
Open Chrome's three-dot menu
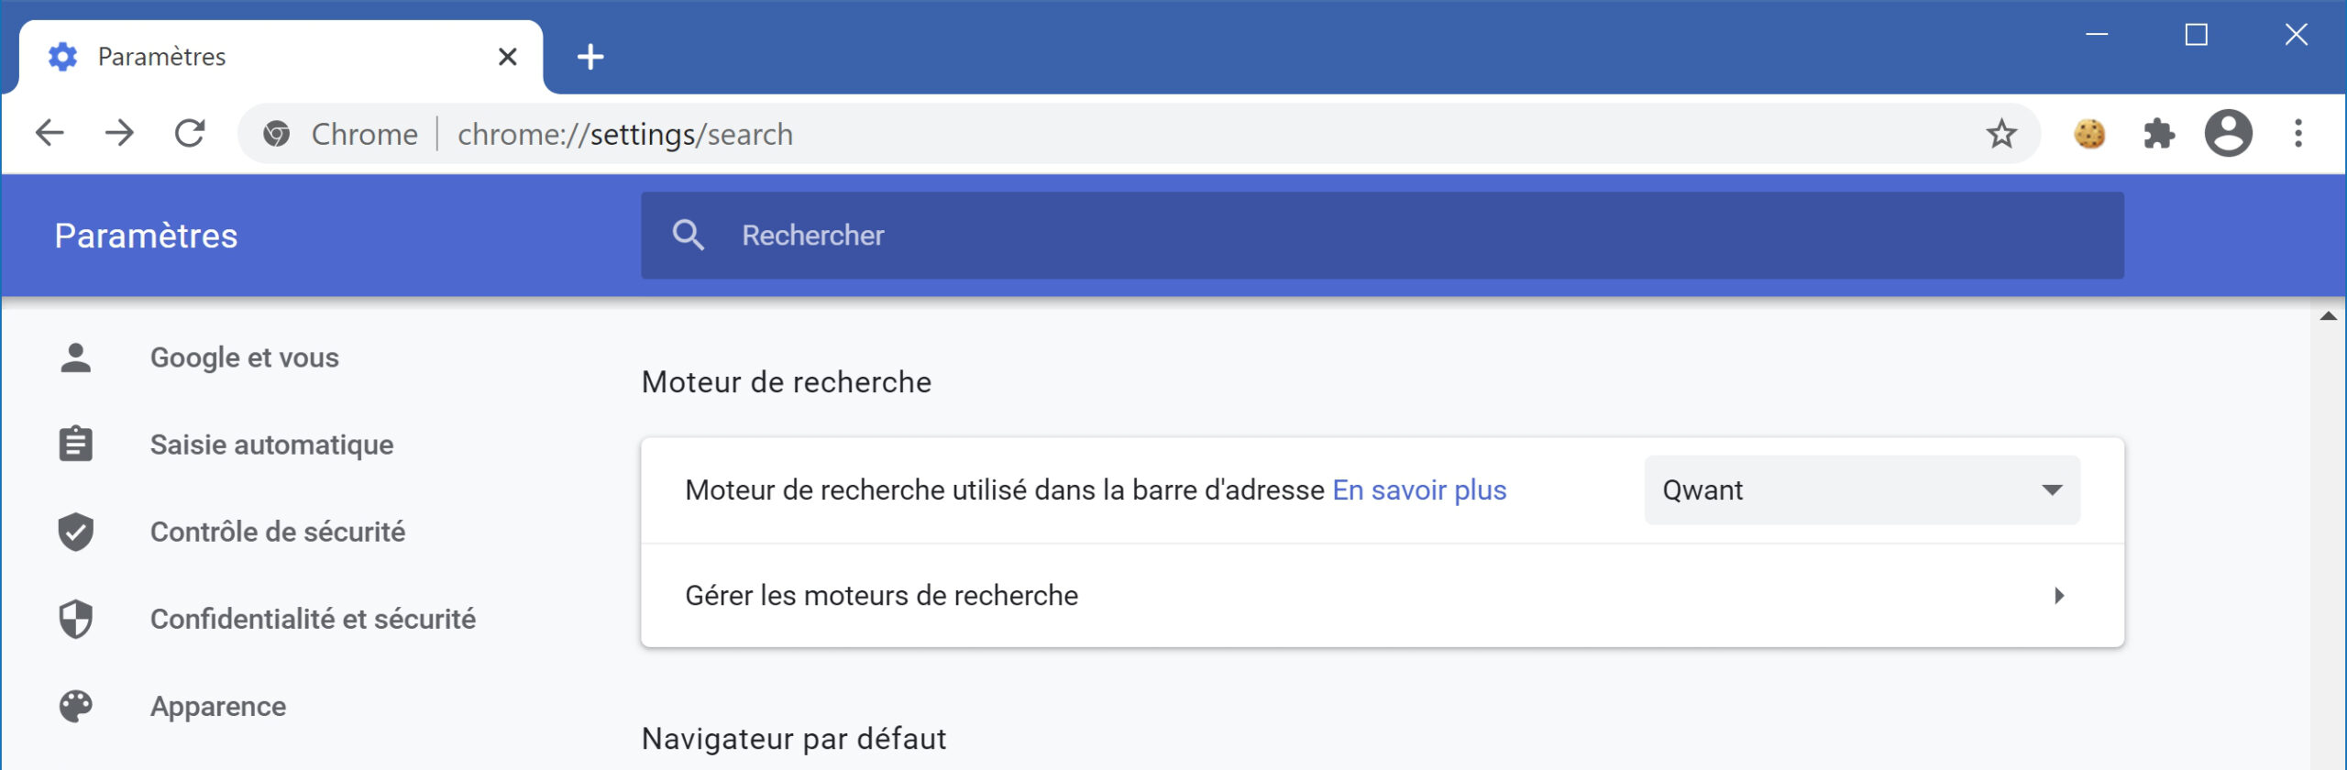click(x=2298, y=134)
